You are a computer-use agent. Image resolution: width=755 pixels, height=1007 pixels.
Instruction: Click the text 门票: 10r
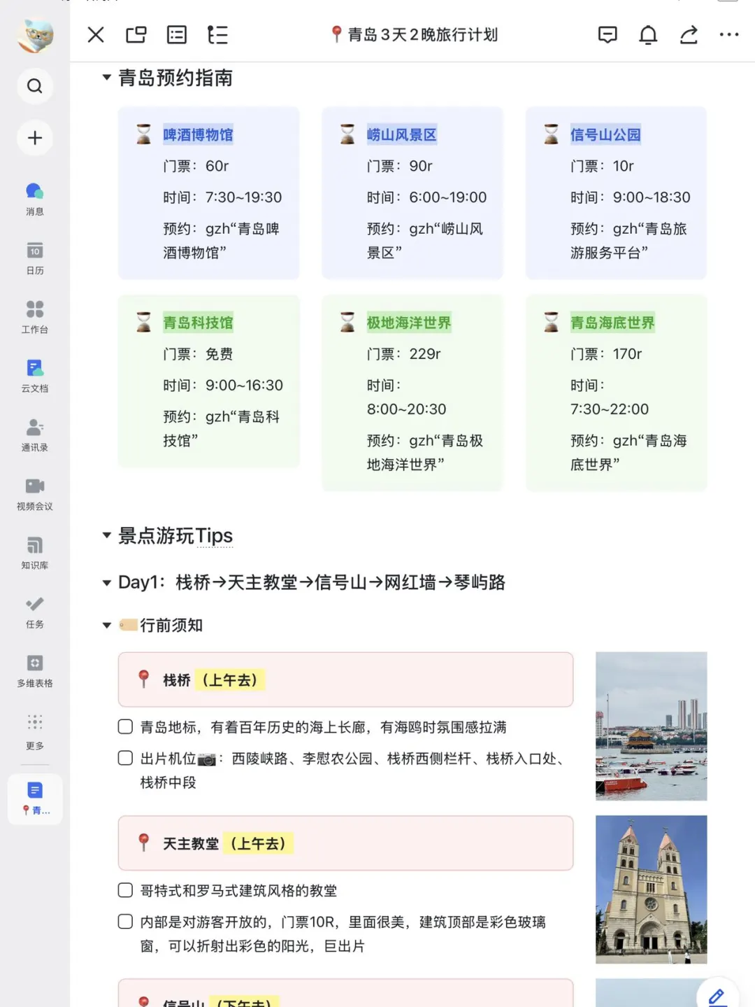pyautogui.click(x=602, y=166)
